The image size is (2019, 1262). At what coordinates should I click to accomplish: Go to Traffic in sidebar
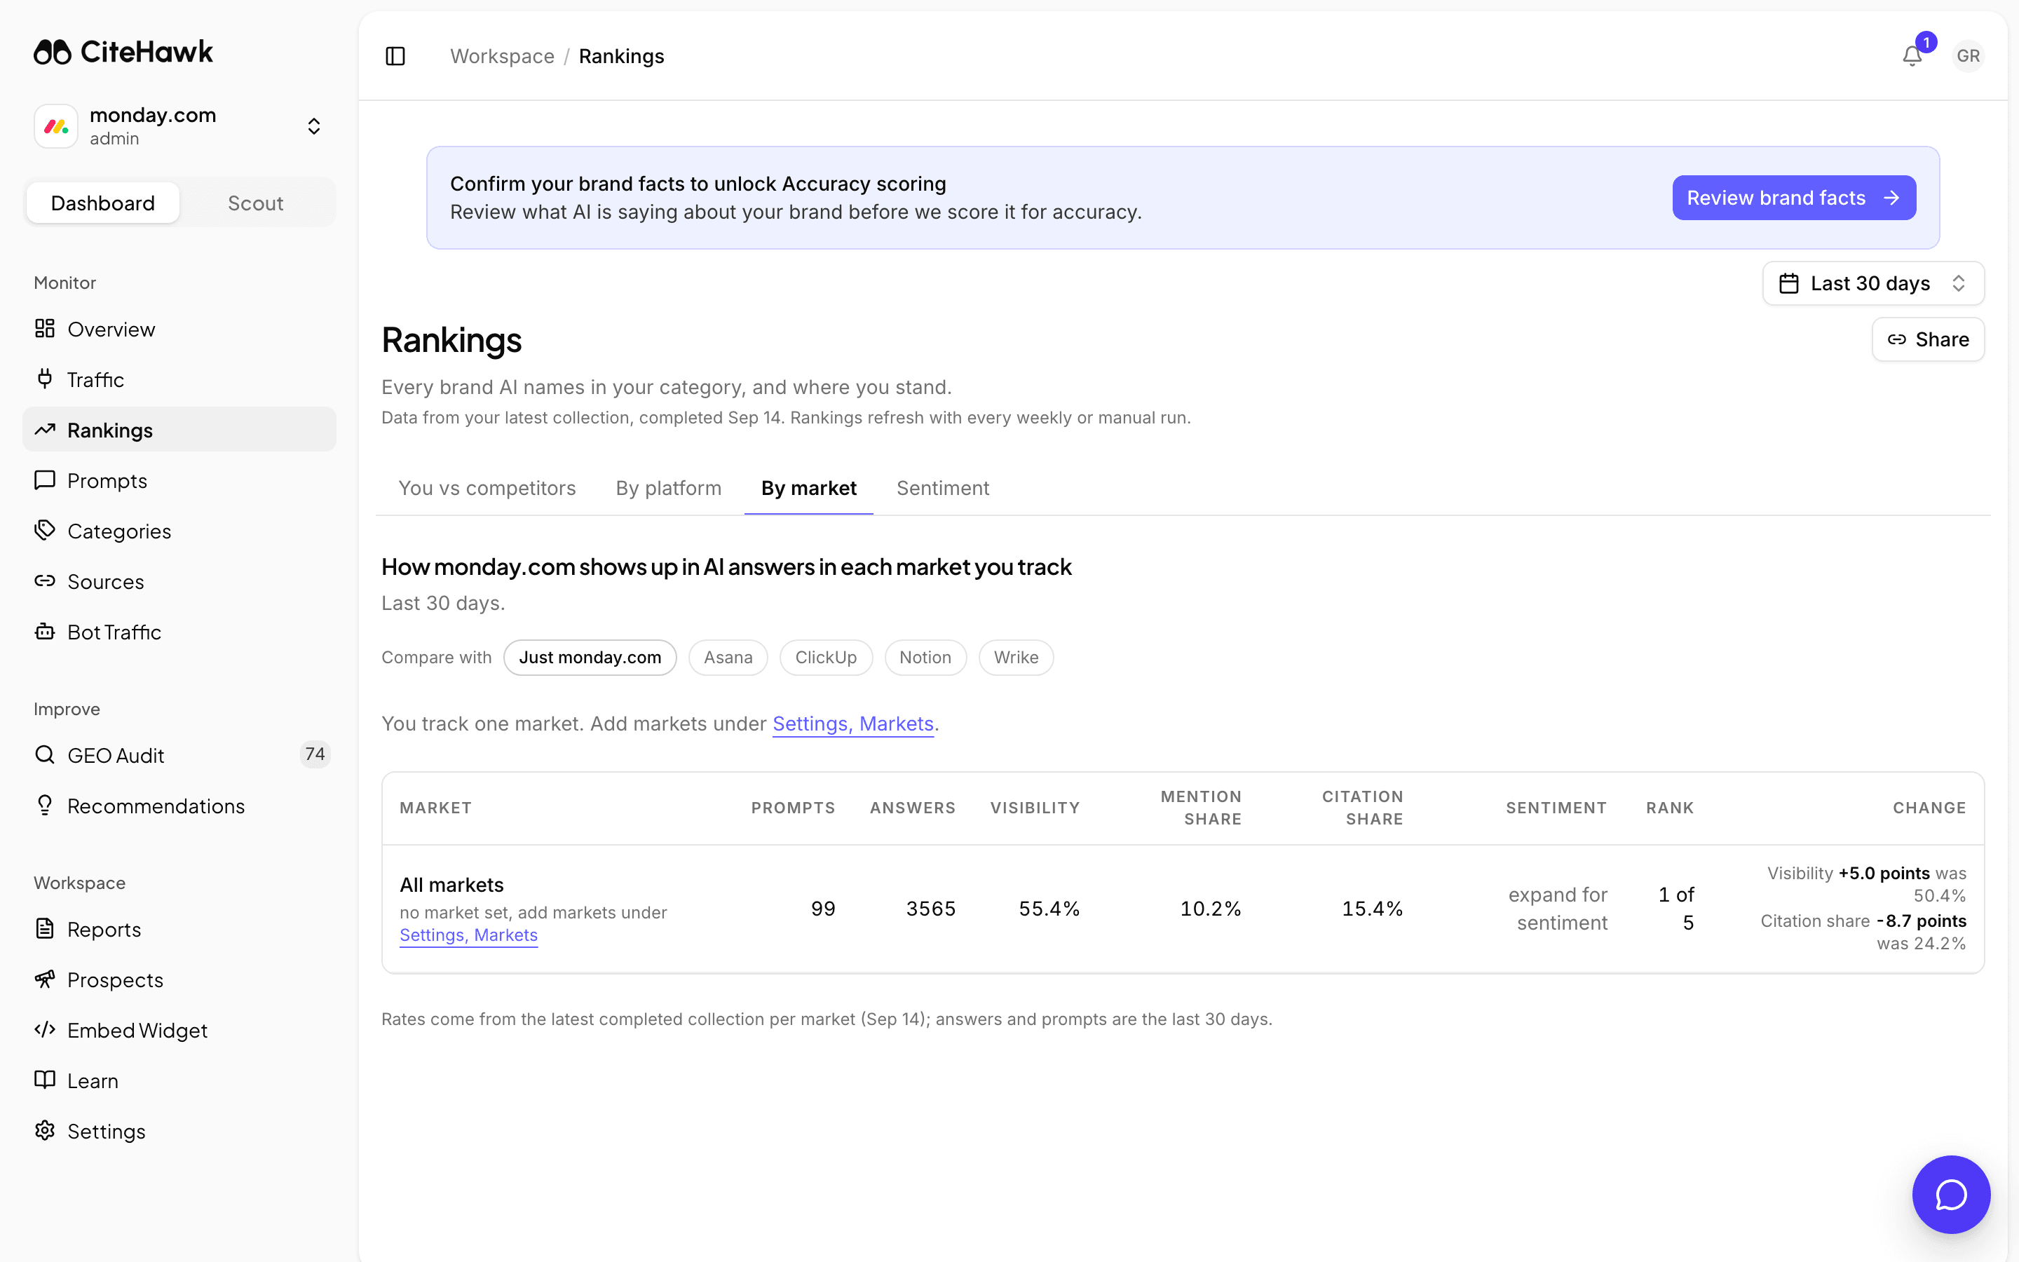pos(179,380)
